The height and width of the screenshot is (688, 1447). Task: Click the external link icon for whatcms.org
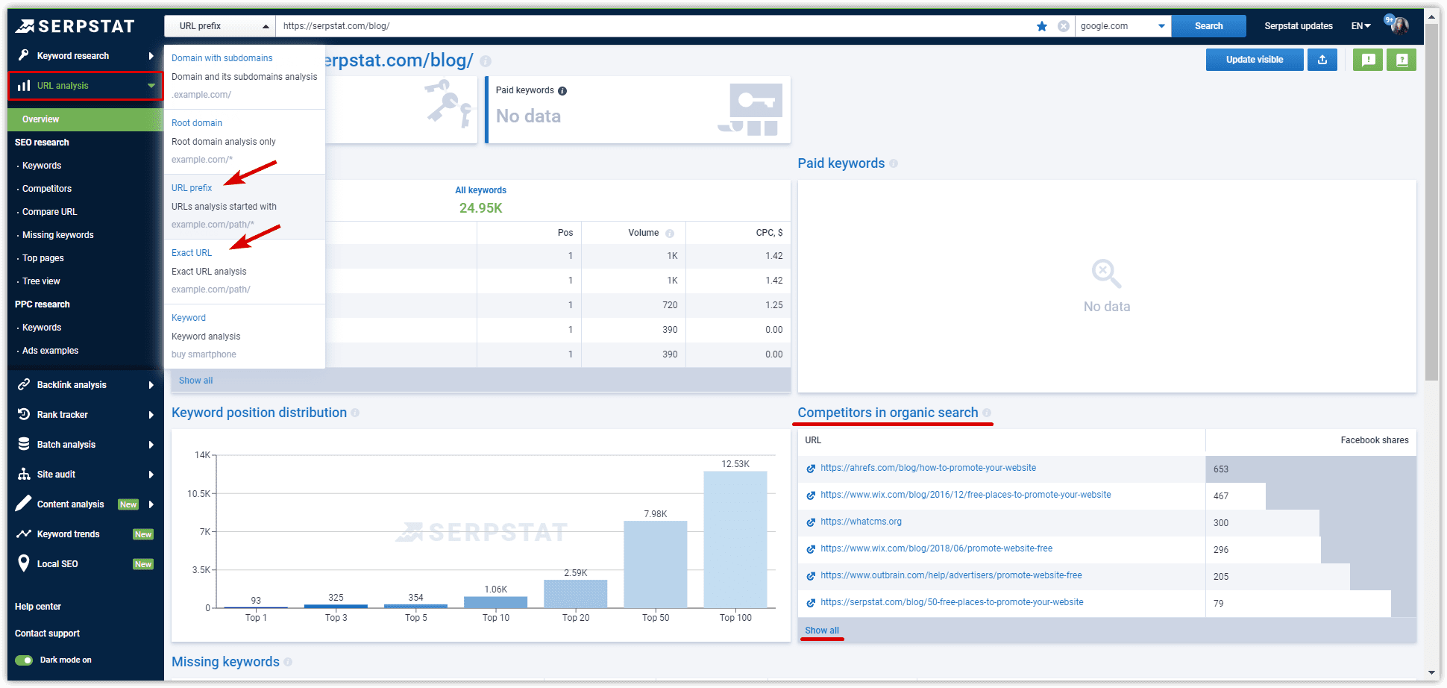point(811,522)
